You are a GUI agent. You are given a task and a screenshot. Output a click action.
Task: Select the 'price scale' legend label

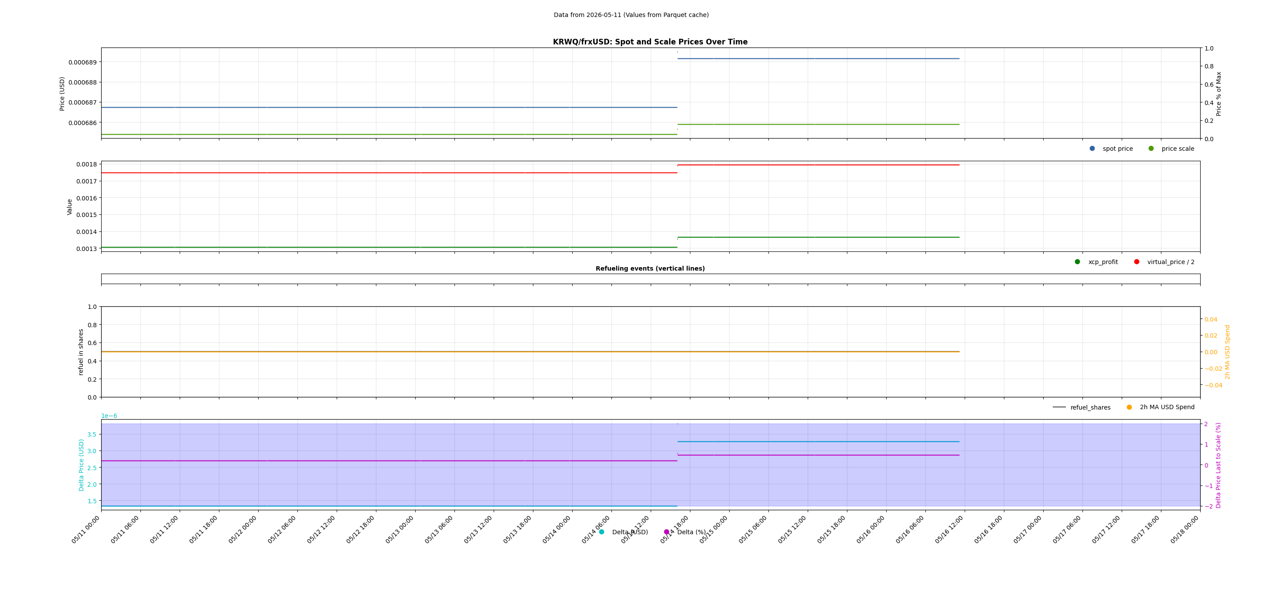point(1178,149)
